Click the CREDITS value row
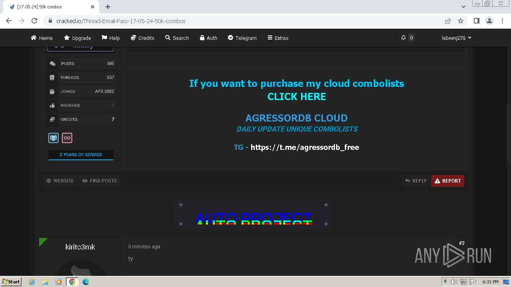Viewport: 511px width, 287px height. (81, 119)
